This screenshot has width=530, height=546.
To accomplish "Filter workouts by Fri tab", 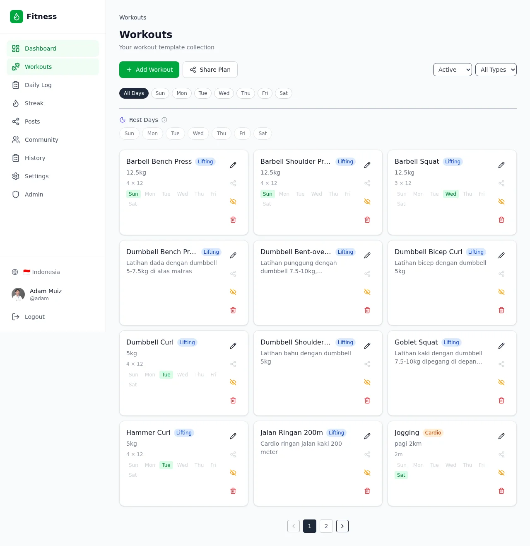I will coord(265,93).
